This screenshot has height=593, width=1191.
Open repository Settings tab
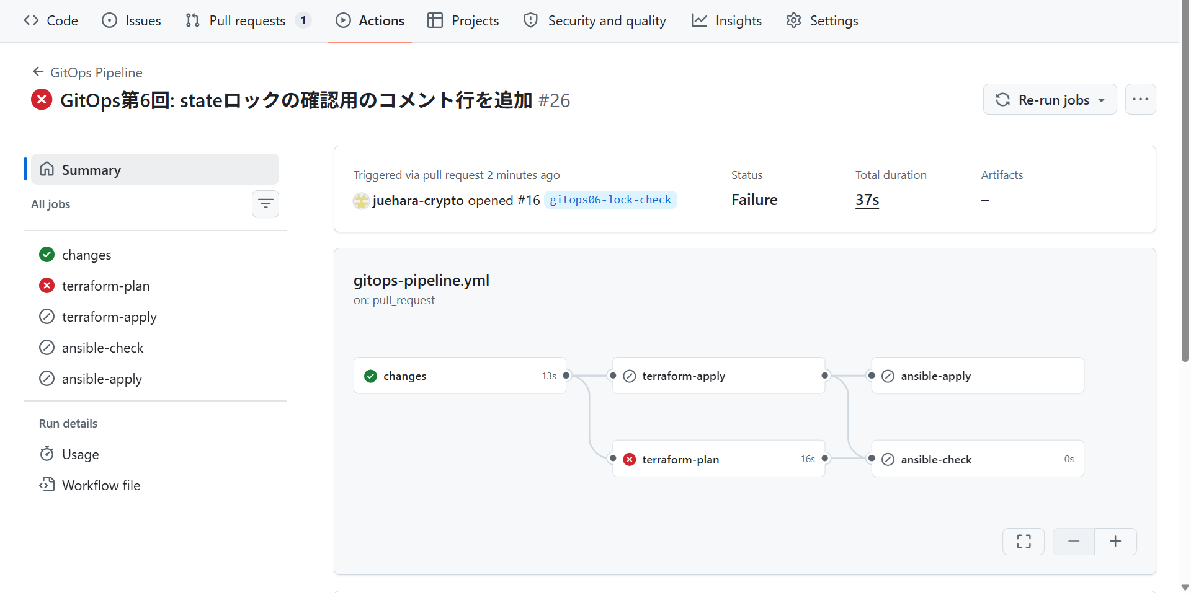[823, 20]
